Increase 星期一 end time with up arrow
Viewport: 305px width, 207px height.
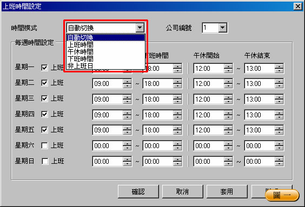(177, 66)
